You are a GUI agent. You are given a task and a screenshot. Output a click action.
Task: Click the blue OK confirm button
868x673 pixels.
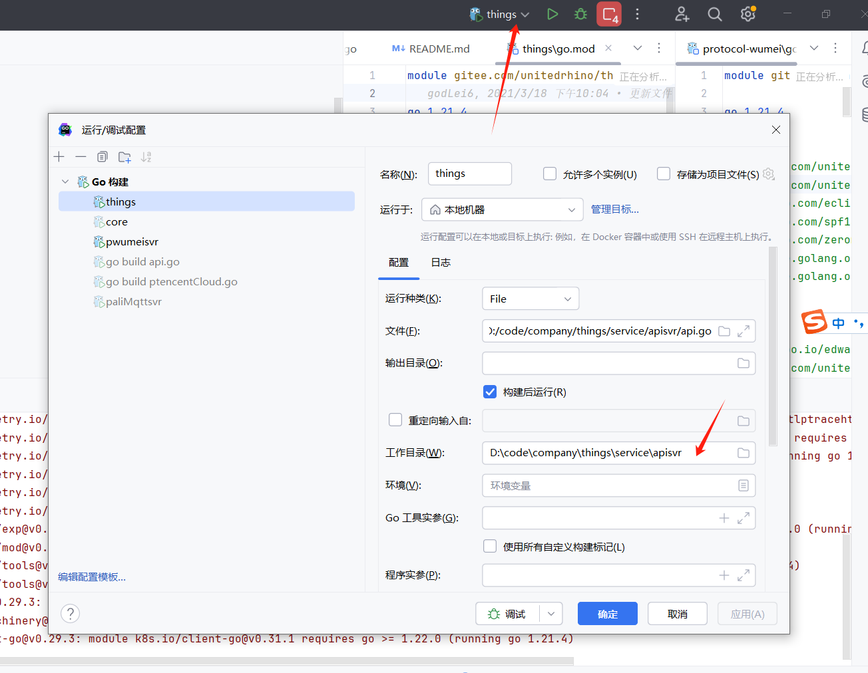[x=607, y=614]
